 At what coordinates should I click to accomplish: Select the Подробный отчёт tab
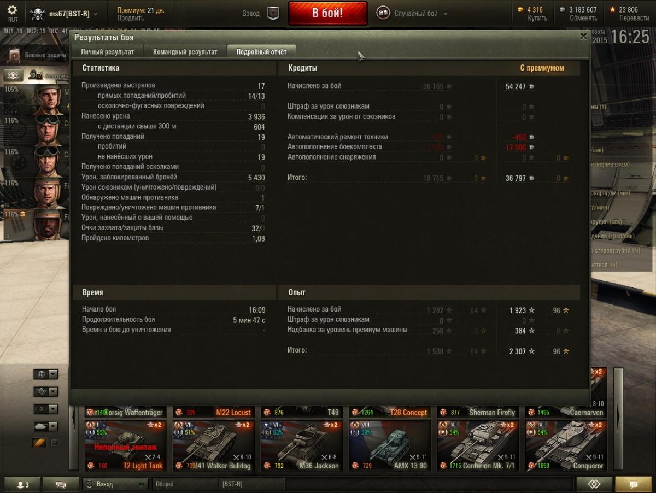pyautogui.click(x=261, y=51)
